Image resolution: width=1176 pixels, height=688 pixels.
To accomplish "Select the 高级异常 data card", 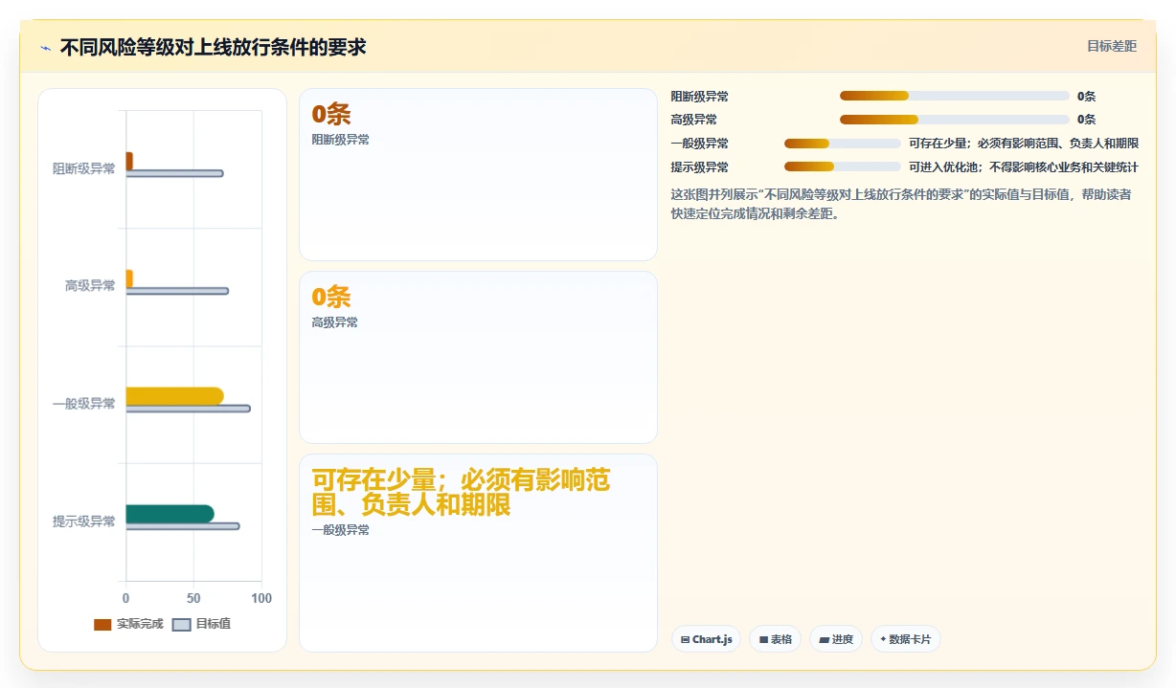I will click(x=478, y=358).
